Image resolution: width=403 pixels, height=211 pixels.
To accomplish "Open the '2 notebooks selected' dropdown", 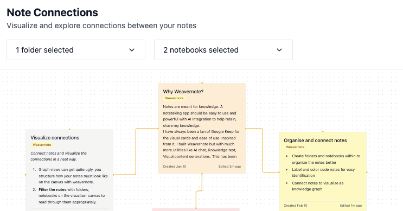I will (x=223, y=50).
